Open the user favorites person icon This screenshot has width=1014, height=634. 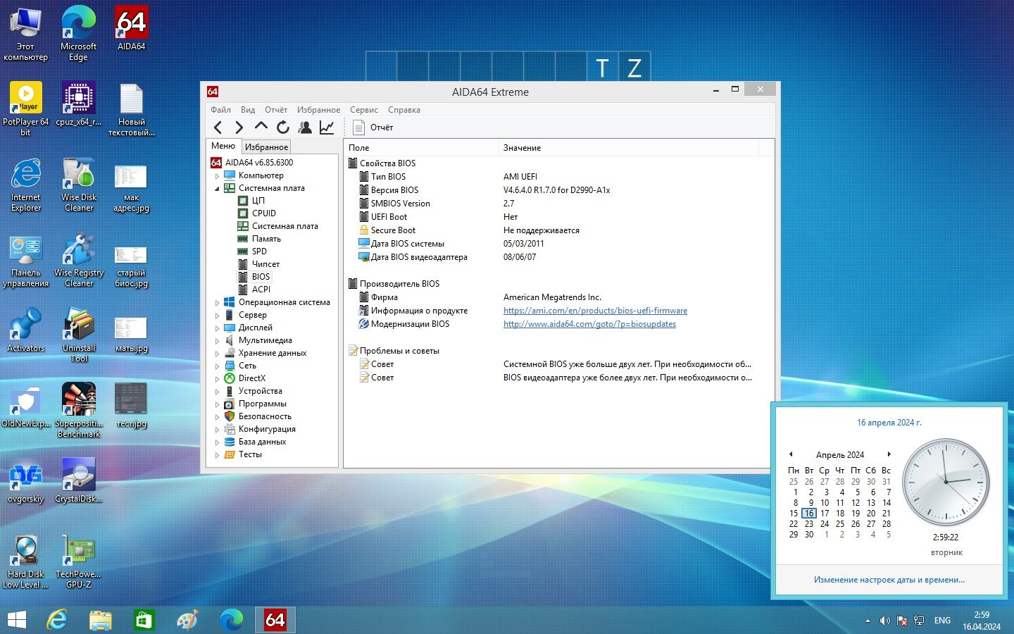[x=305, y=128]
